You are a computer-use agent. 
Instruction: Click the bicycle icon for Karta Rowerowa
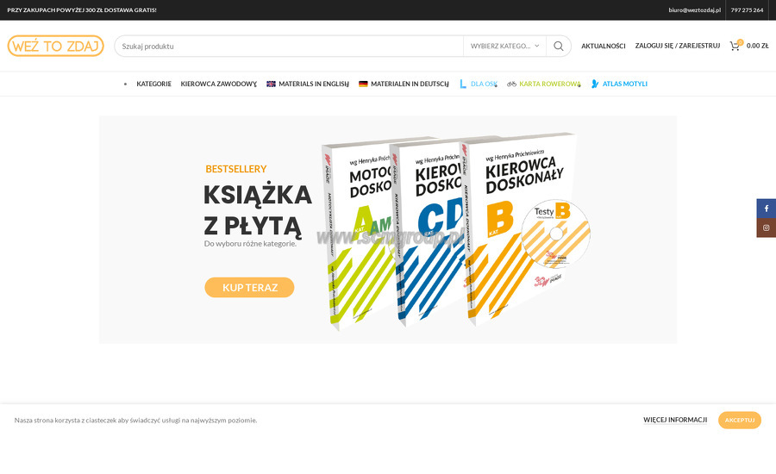(511, 84)
